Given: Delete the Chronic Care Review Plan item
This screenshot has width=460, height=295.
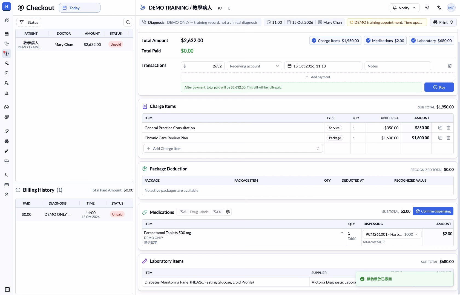Looking at the screenshot, I should pos(449,138).
